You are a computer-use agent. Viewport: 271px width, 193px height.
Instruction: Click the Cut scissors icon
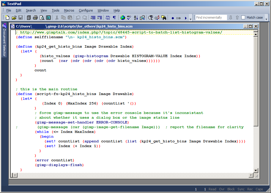[x=57, y=17]
